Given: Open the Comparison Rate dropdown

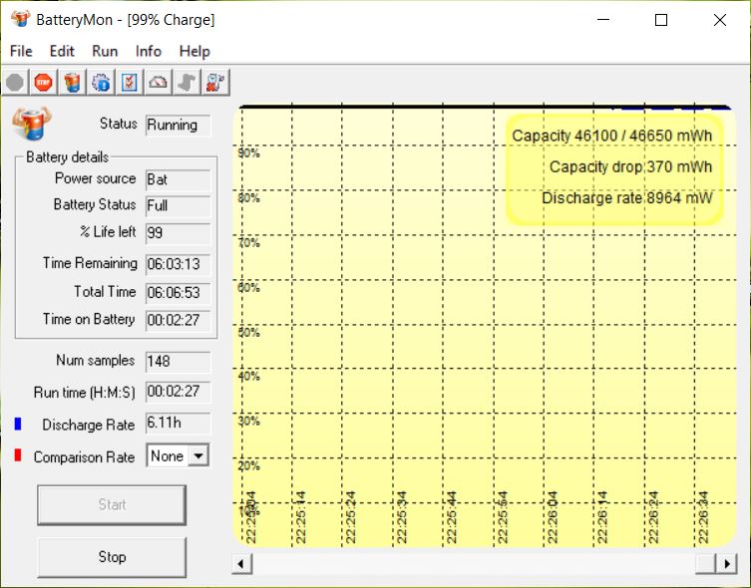Looking at the screenshot, I should (198, 456).
